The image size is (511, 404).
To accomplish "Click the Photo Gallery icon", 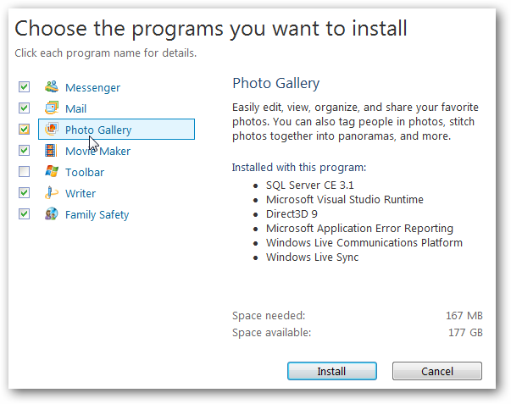I will [x=51, y=130].
